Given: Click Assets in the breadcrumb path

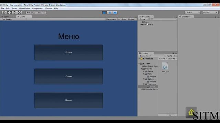Looking at the screenshot, I should (x=162, y=59).
